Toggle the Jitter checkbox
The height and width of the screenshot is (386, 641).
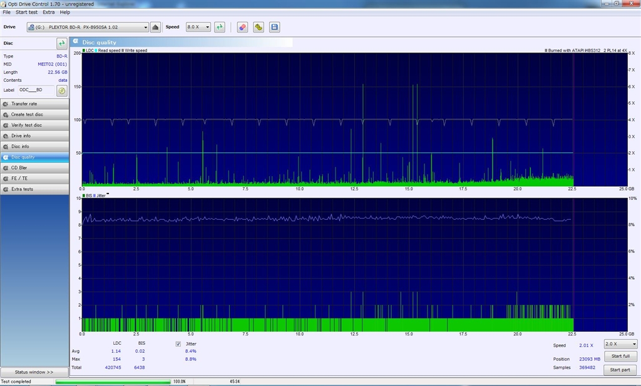click(178, 344)
